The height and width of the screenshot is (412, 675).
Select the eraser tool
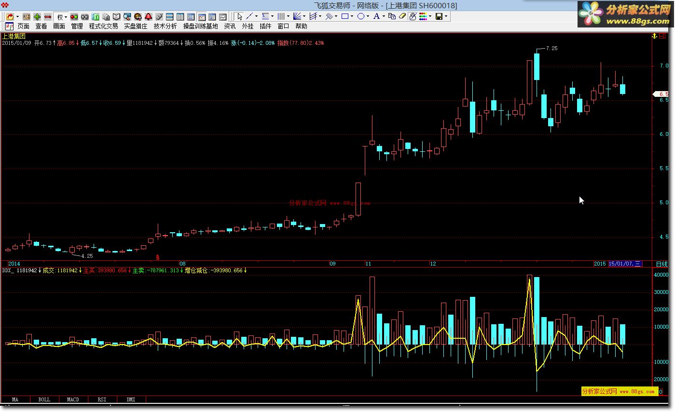(x=402, y=16)
